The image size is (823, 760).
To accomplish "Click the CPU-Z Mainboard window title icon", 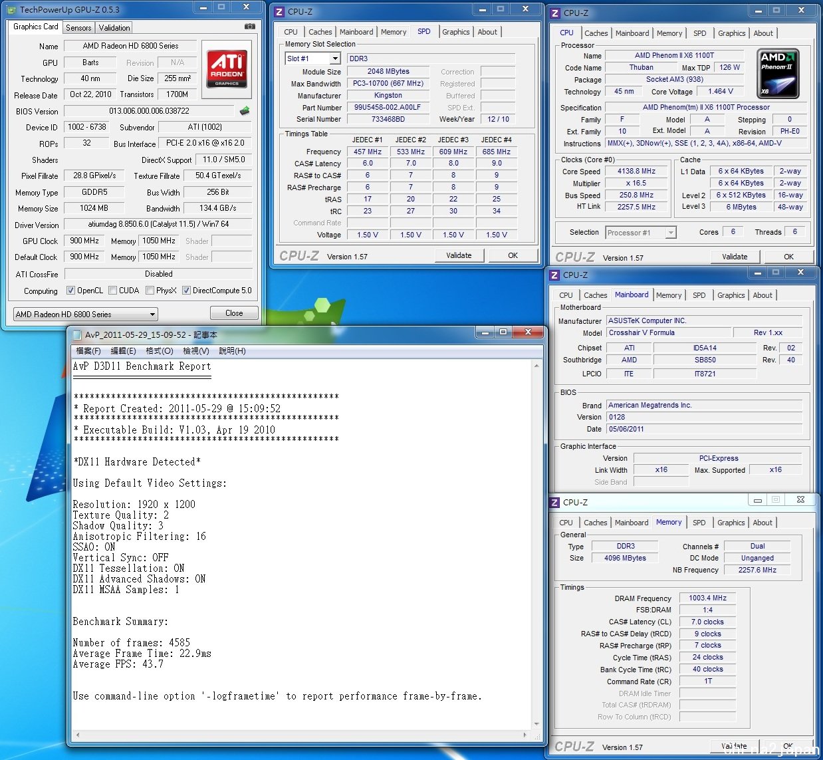I will pyautogui.click(x=554, y=275).
